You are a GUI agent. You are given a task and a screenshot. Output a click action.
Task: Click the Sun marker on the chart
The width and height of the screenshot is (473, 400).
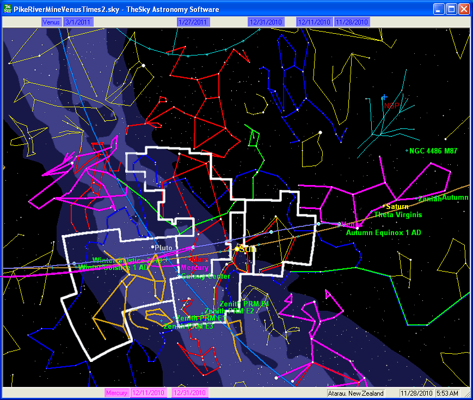237,249
